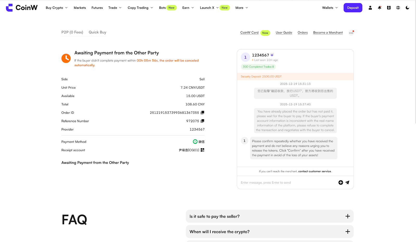This screenshot has width=416, height=242.
Task: Click the CoinW logo
Action: pos(22,8)
